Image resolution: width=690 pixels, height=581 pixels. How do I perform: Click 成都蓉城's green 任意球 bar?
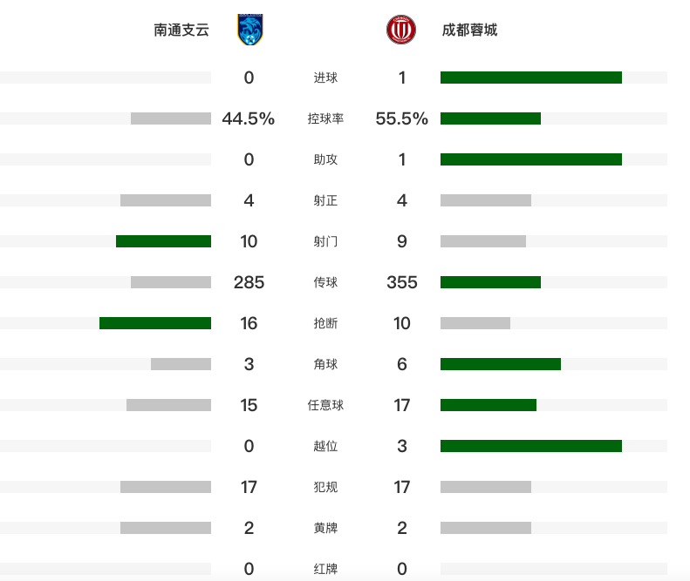(488, 405)
